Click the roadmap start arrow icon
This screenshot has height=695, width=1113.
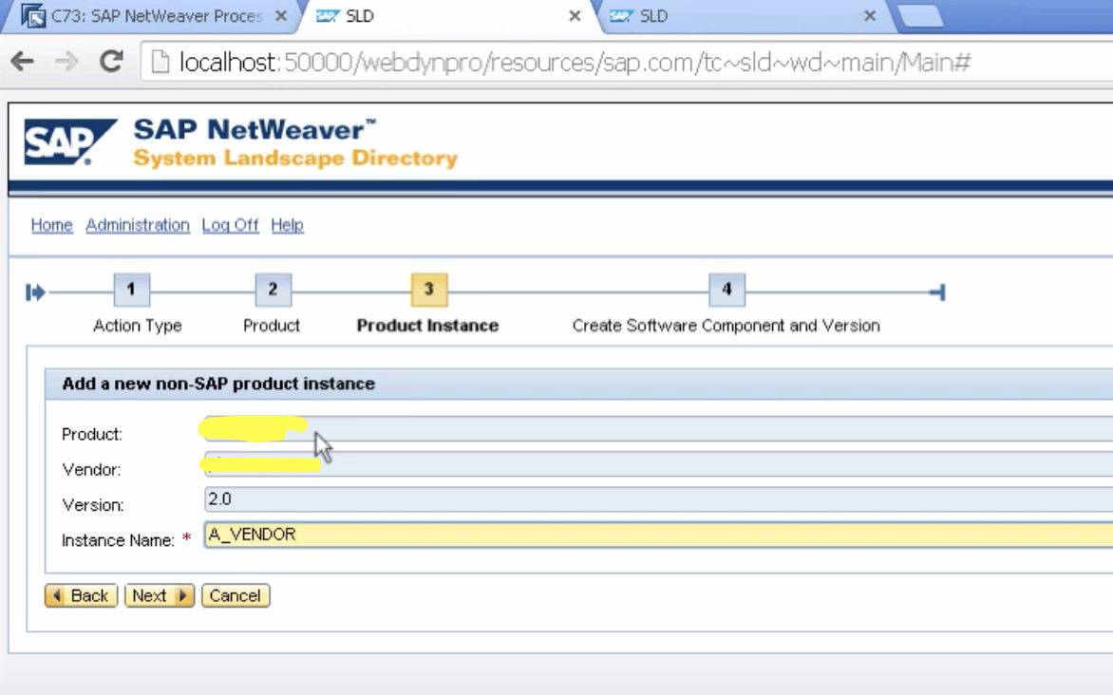coord(35,291)
